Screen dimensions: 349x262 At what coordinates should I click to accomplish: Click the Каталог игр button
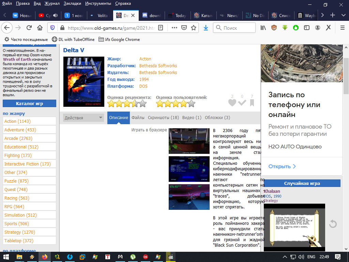29,104
